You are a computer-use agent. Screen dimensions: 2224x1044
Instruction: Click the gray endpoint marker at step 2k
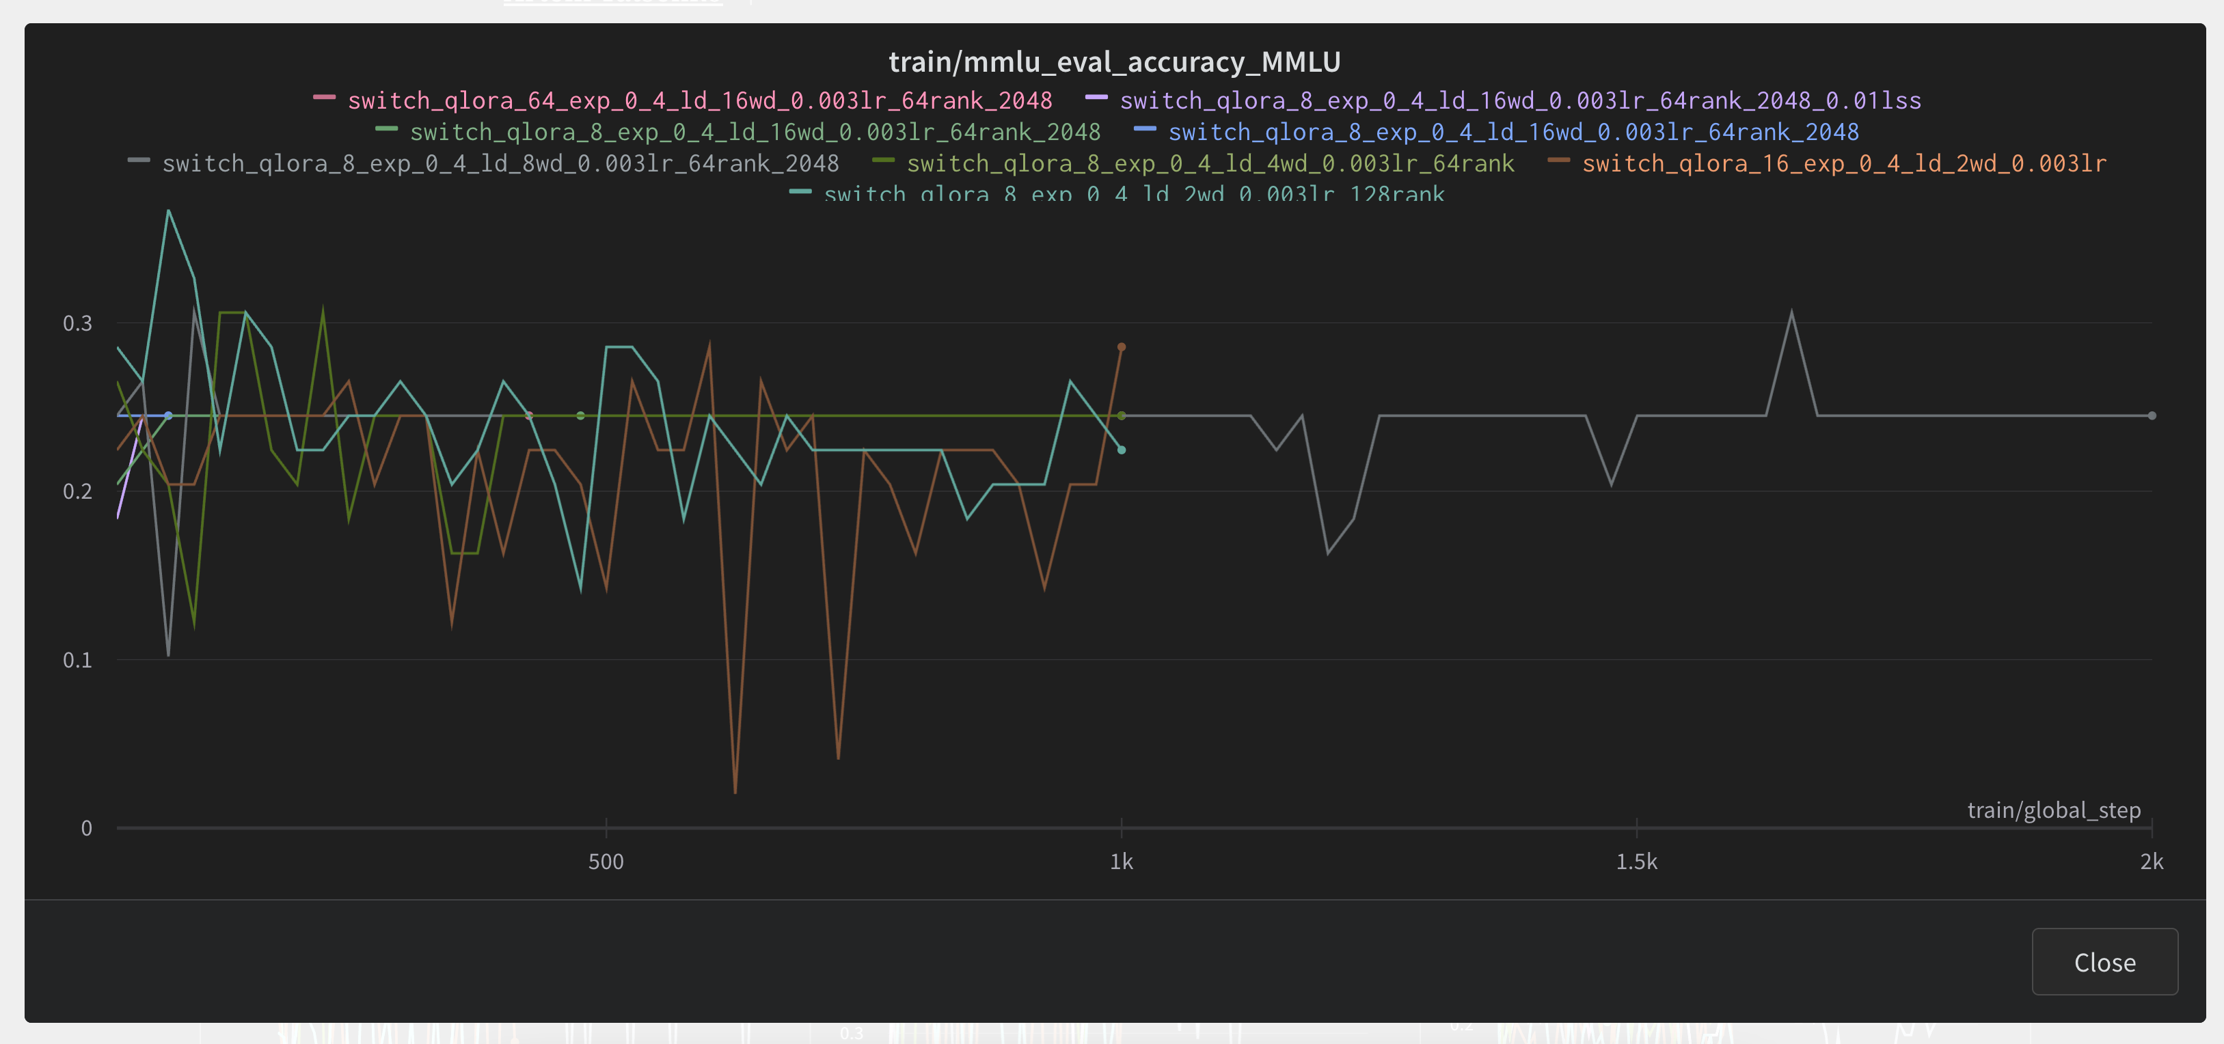(2152, 416)
